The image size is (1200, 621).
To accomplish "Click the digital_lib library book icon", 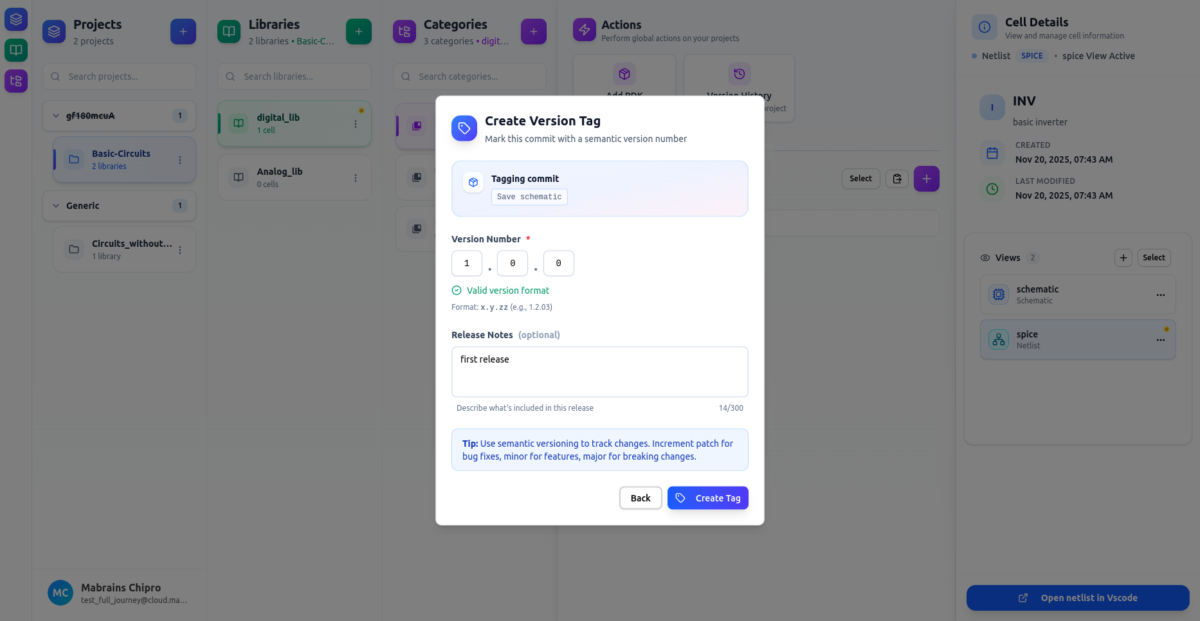I will tap(239, 123).
